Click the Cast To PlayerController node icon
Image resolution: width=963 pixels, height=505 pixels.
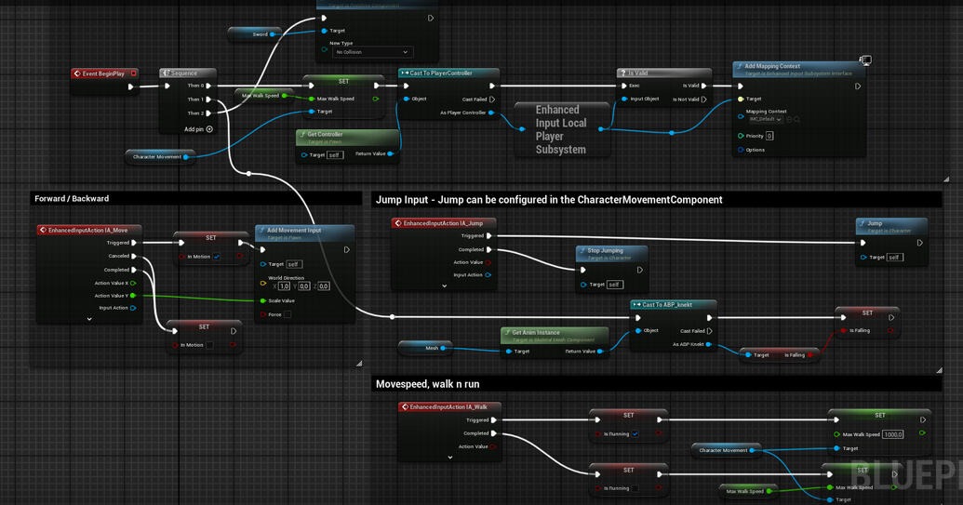point(405,73)
